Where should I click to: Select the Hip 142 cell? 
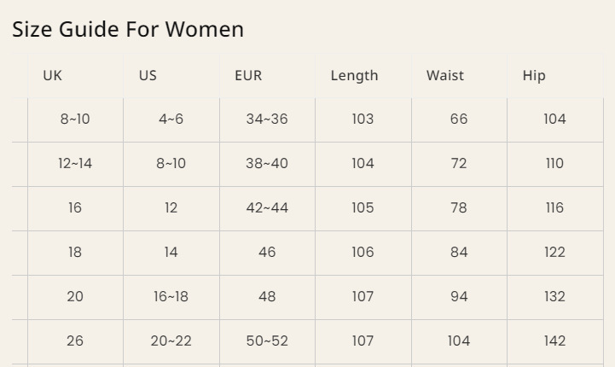pyautogui.click(x=554, y=341)
